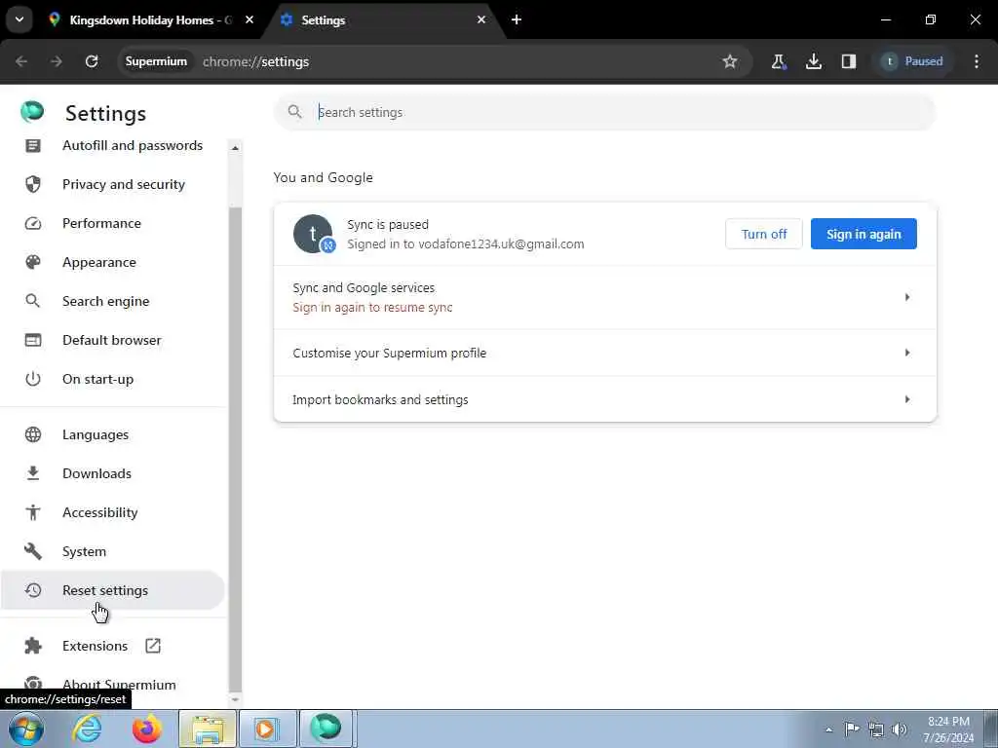The height and width of the screenshot is (748, 998).
Task: Launch Firefox from taskbar
Action: click(147, 729)
